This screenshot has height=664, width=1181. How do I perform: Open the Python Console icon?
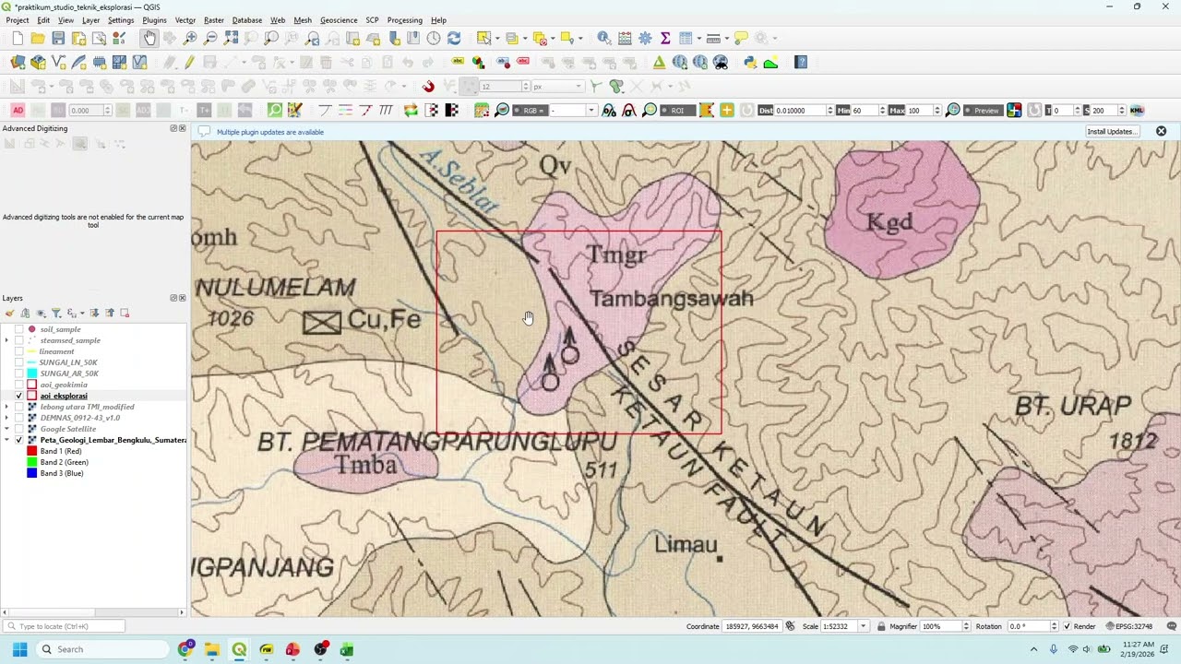(750, 62)
